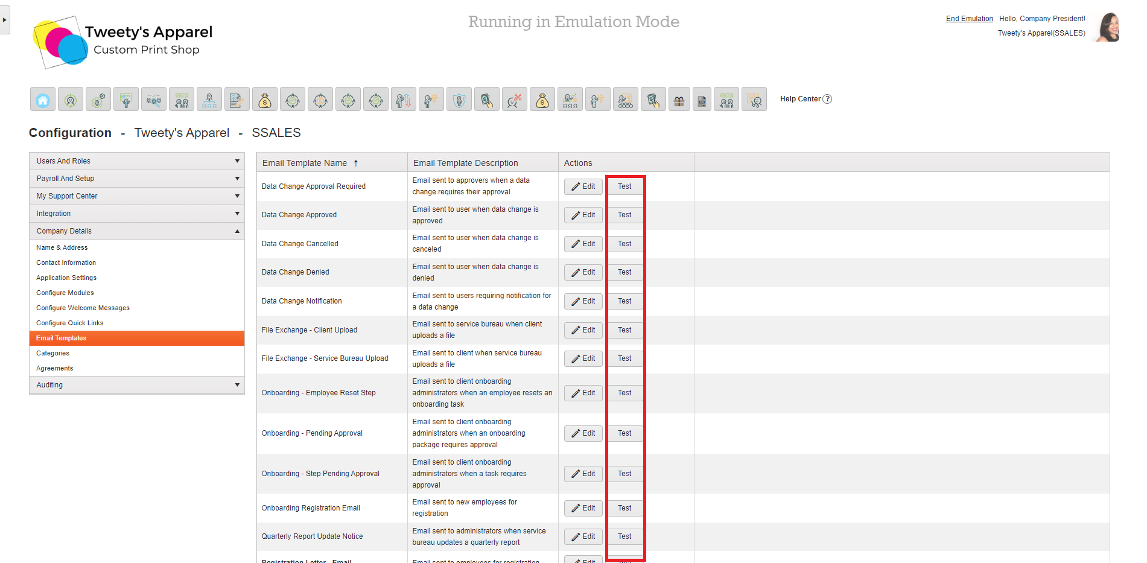Edit the Data Change Approval Required template

583,186
